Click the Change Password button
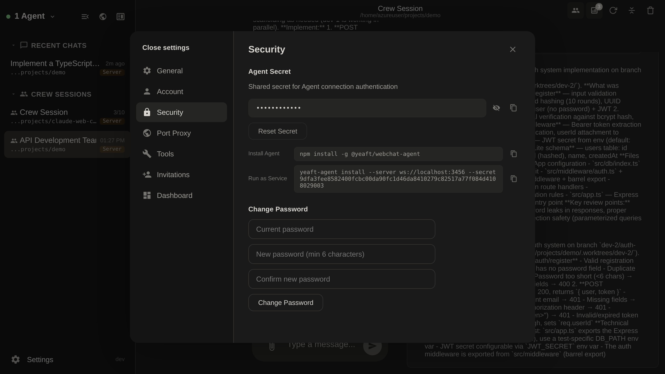 pos(285,303)
